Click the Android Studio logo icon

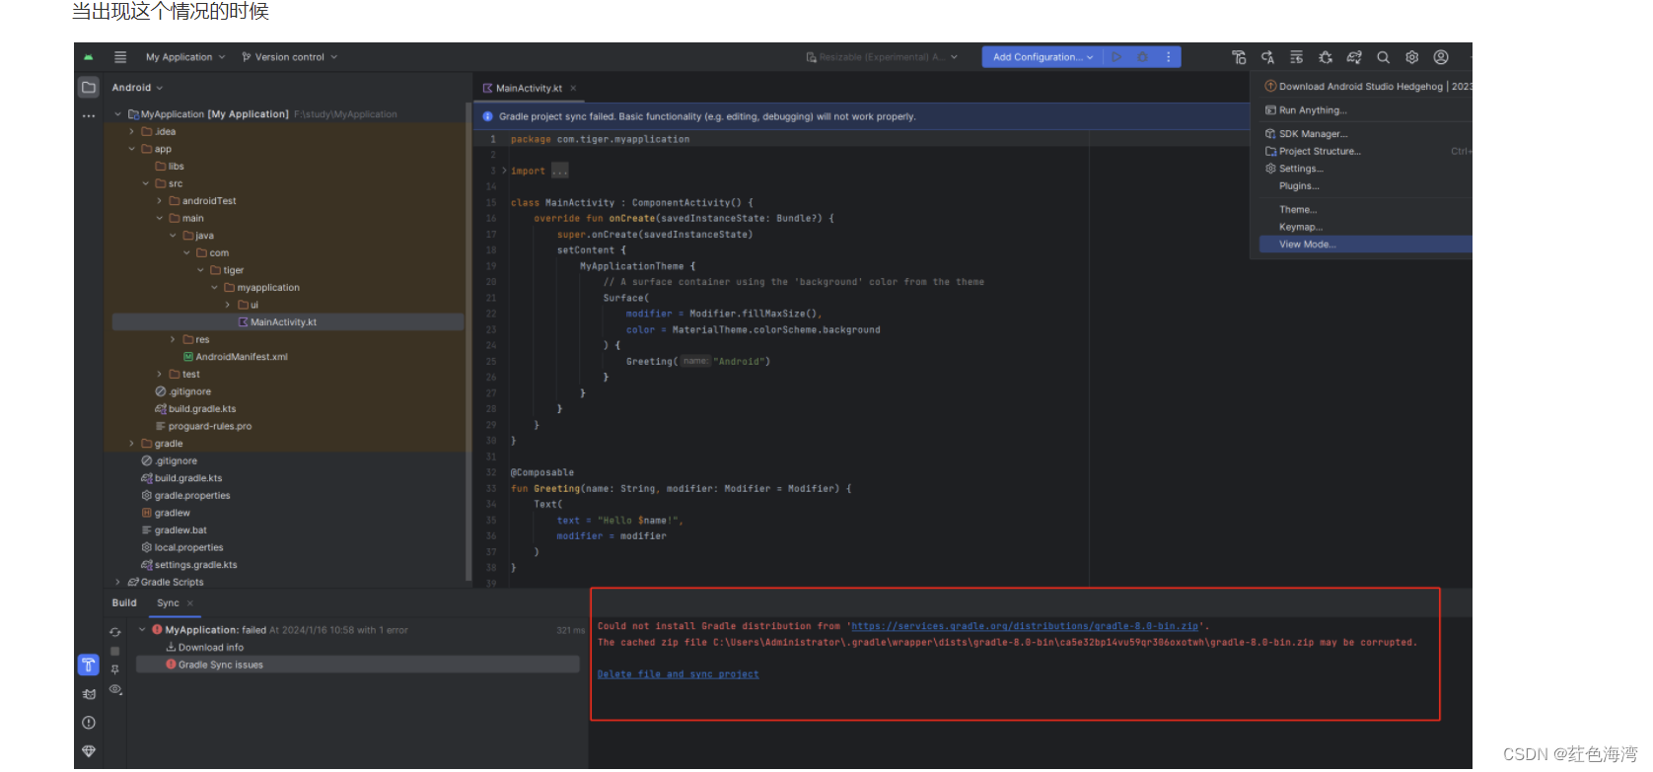(88, 57)
